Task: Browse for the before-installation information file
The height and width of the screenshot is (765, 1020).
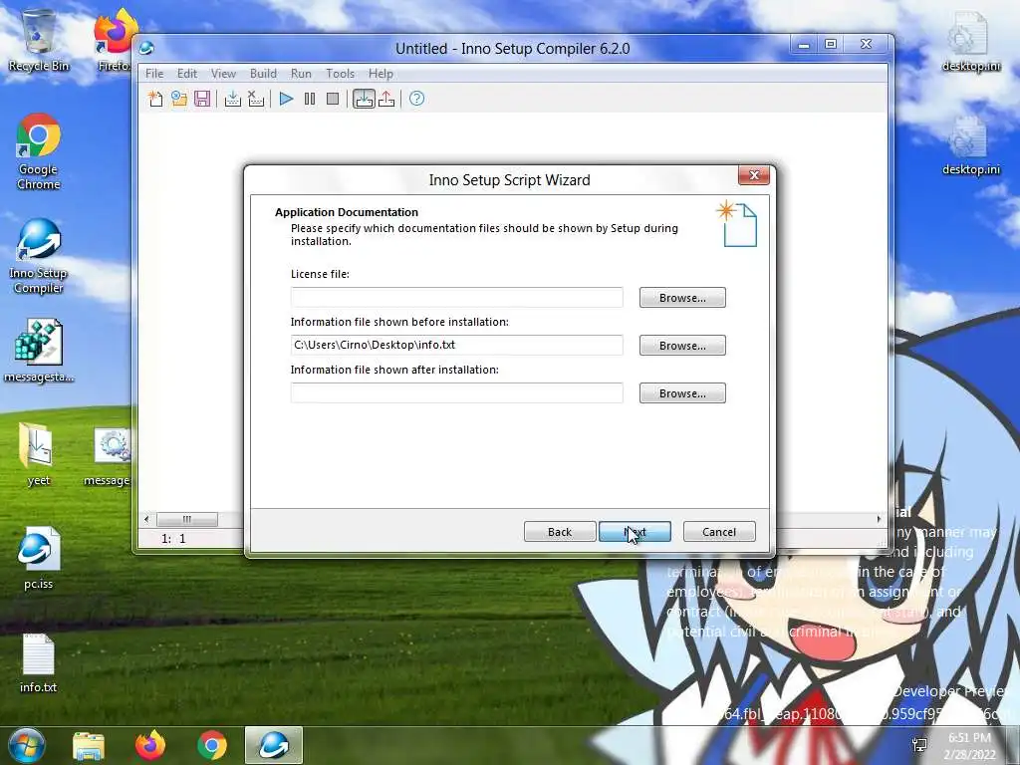Action: (682, 346)
